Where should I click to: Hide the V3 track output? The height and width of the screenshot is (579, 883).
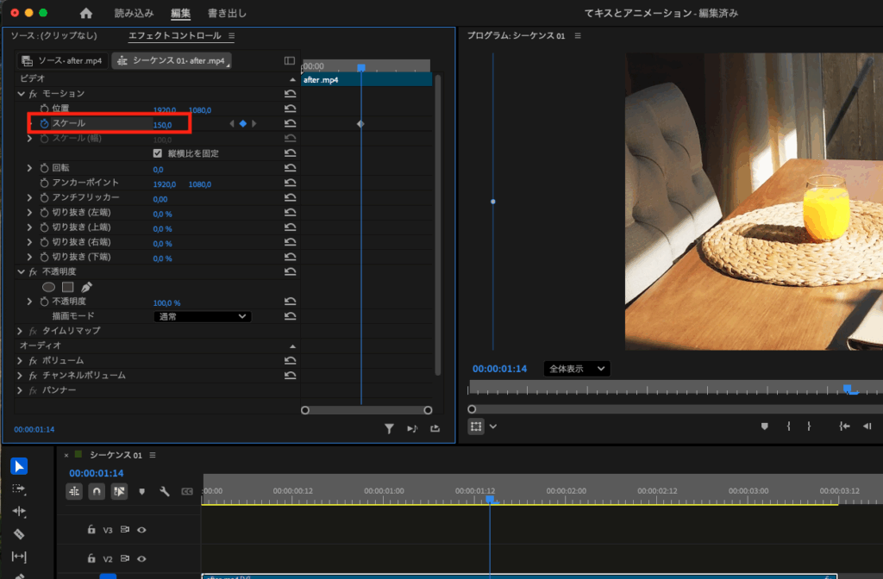(x=141, y=530)
